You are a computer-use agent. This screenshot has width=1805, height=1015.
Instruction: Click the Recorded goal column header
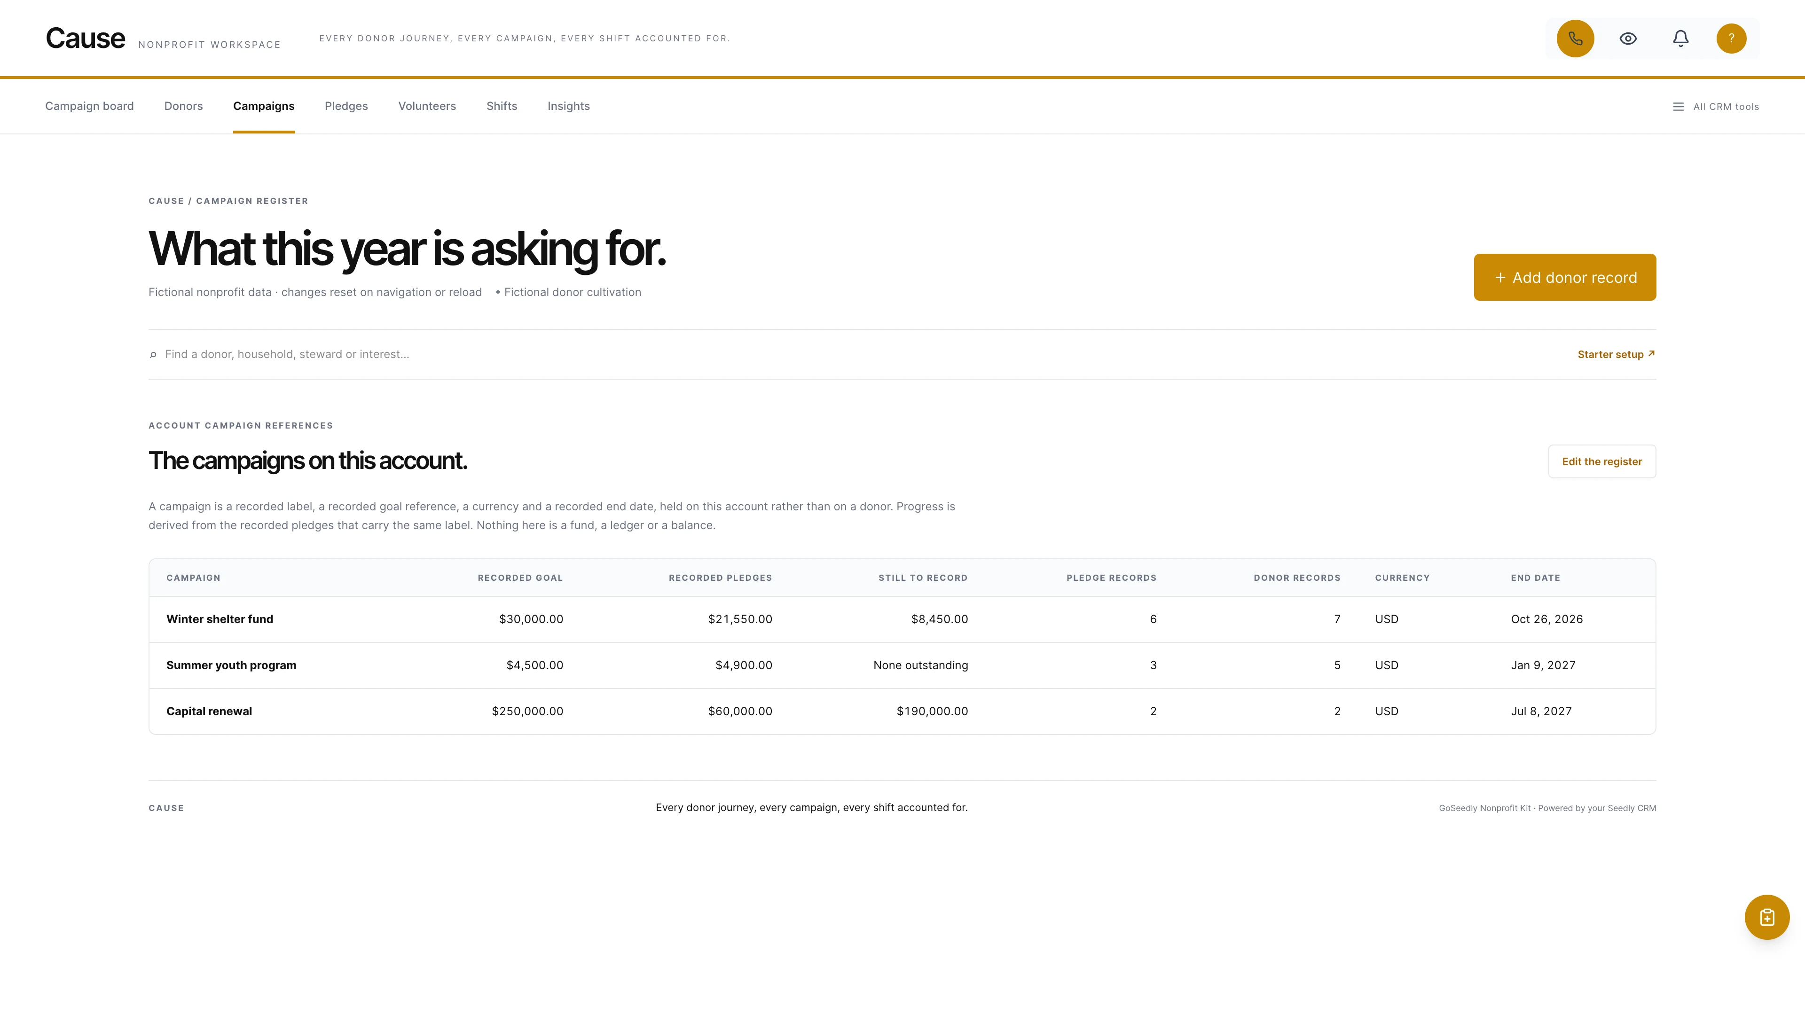520,578
